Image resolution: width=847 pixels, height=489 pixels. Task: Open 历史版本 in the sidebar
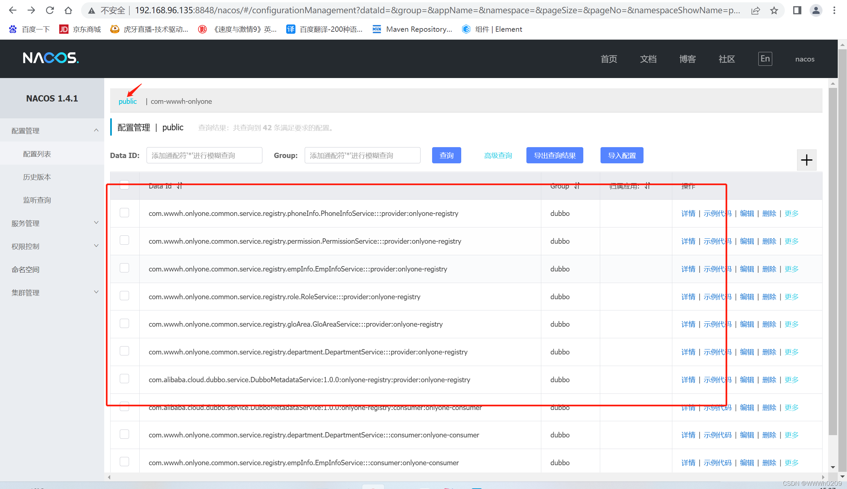37,177
